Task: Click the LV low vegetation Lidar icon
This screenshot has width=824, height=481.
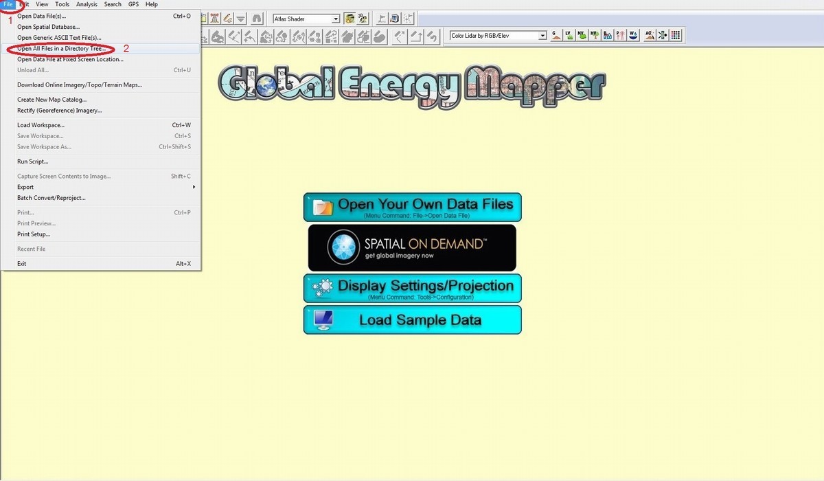Action: 569,35
